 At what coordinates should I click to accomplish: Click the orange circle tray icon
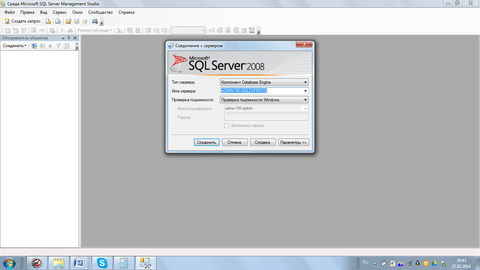coord(426,263)
